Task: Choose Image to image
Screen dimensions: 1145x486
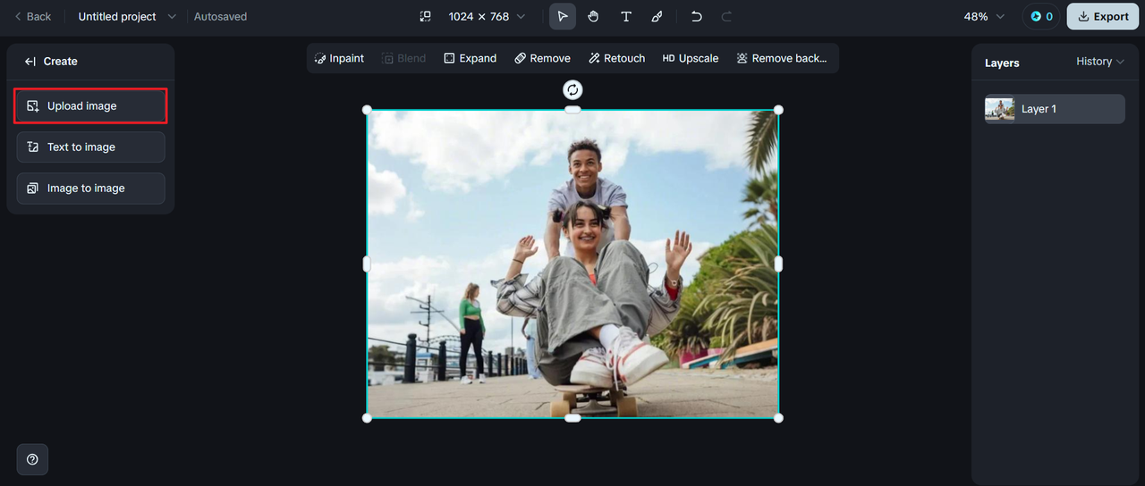Action: tap(90, 188)
